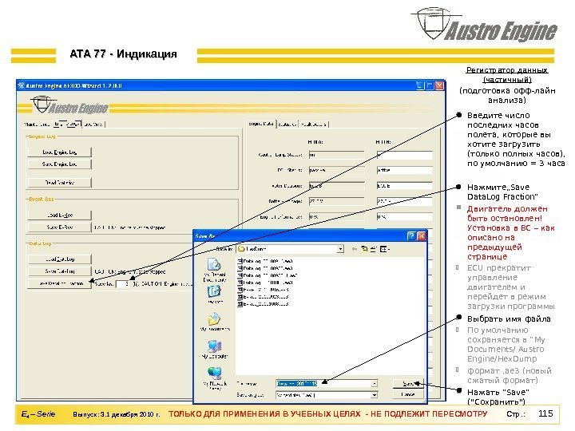Maximize the AE300-Wizard main window
Screen dimensions: 575x431
pyautogui.click(x=430, y=85)
